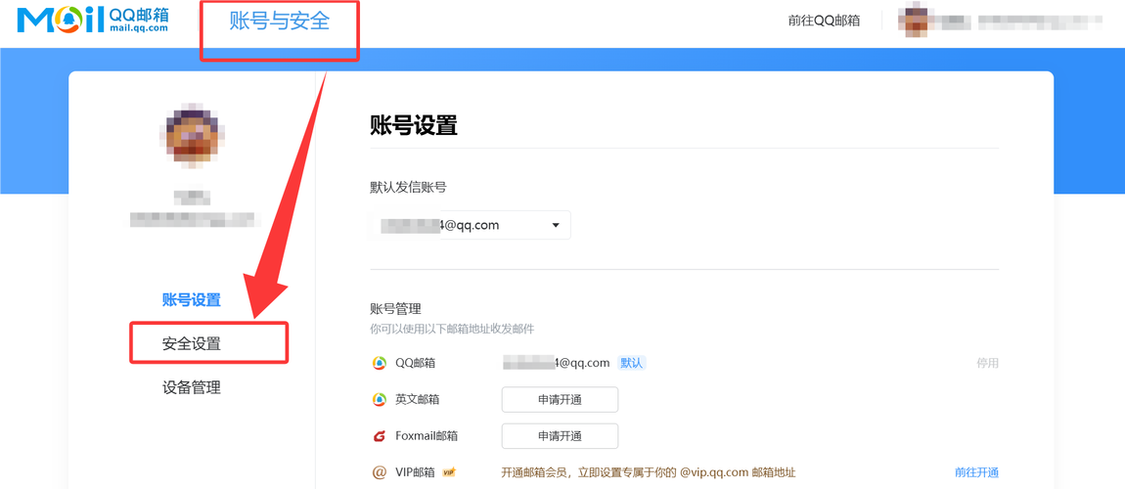The height and width of the screenshot is (489, 1125).
Task: Click the QQ邮箱 row penguin icon
Action: point(379,363)
